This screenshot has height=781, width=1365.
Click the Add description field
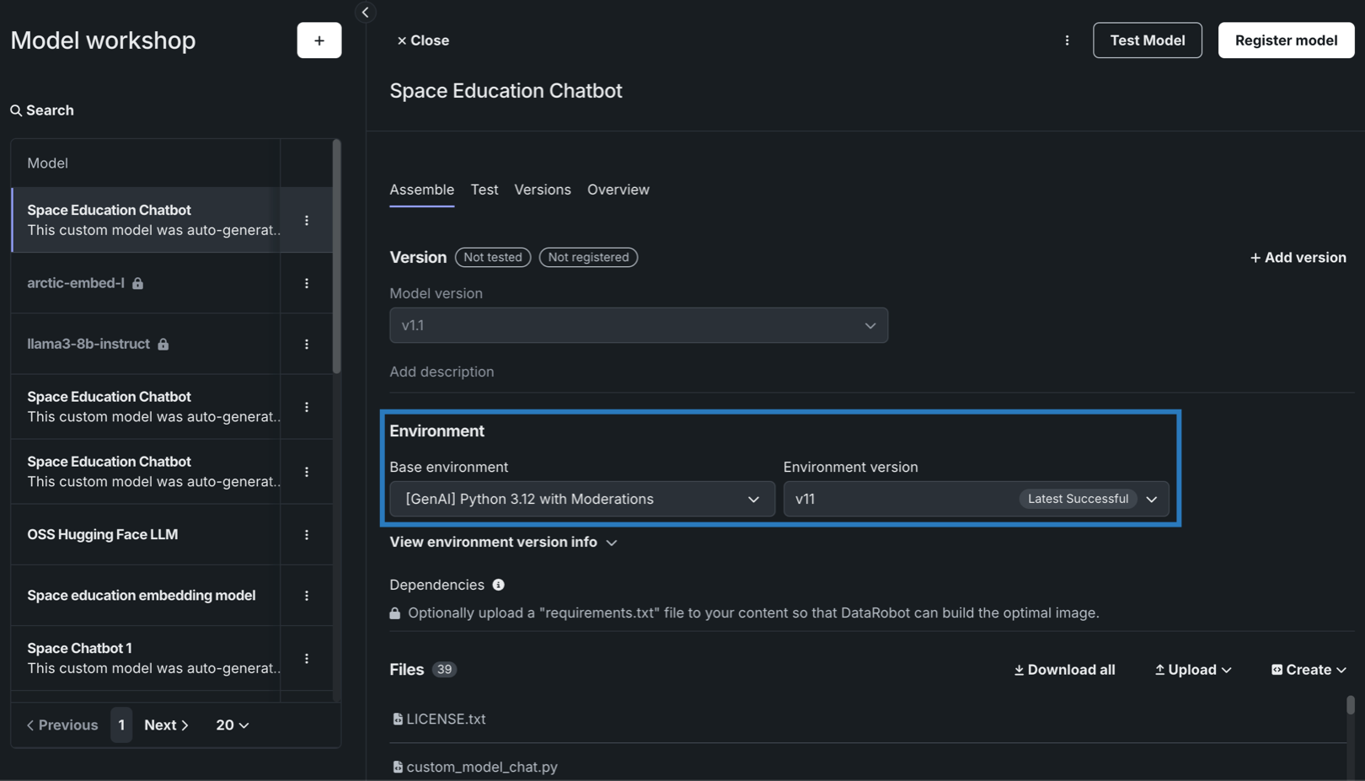point(442,372)
